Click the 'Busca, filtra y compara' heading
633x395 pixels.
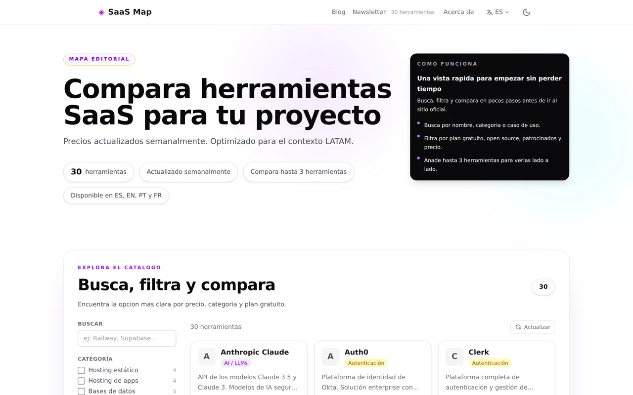177,285
